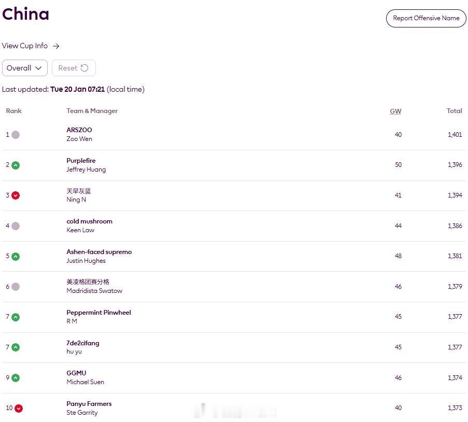Open View Cup Info link
468x422 pixels.
[25, 46]
